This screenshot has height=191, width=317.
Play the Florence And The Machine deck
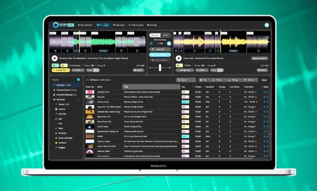tap(54, 58)
